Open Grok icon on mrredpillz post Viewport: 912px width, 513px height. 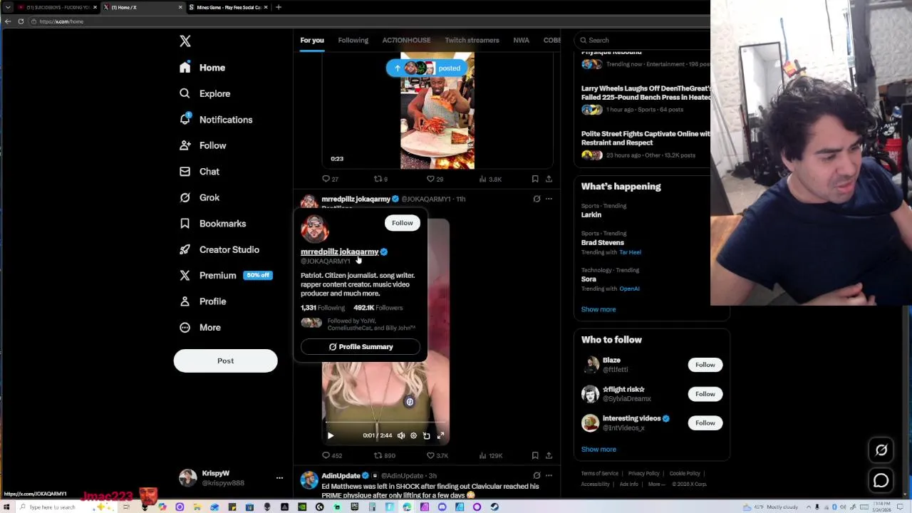click(537, 199)
